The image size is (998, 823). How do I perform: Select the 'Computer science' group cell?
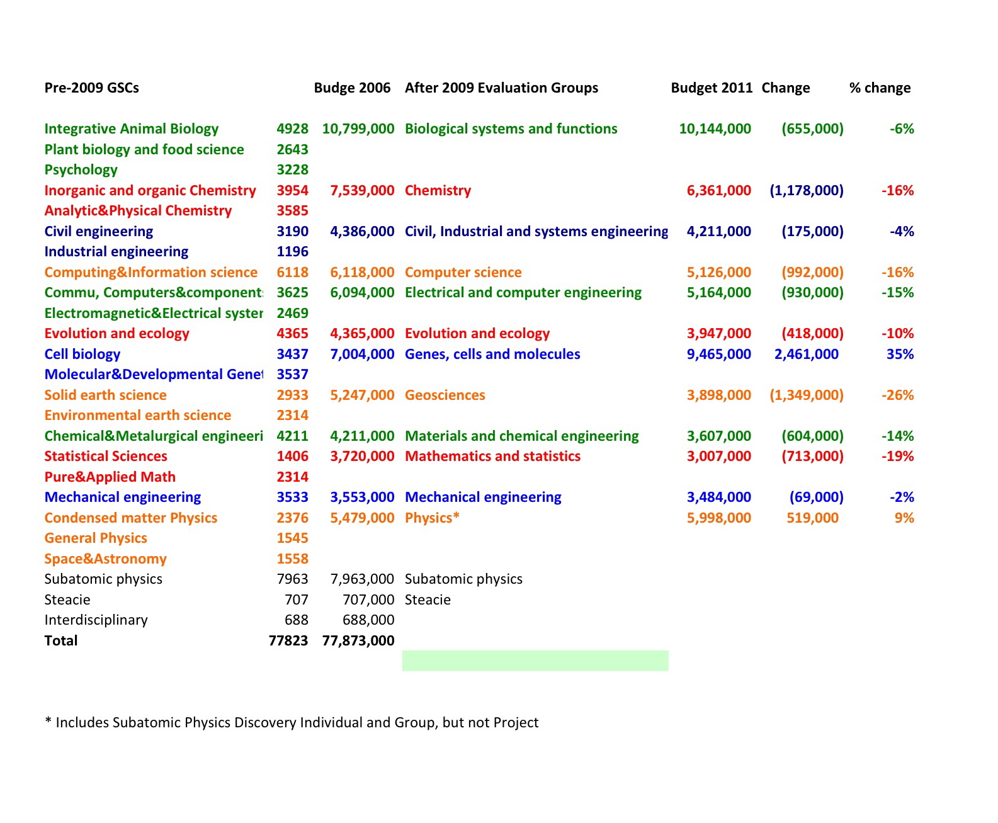[463, 273]
